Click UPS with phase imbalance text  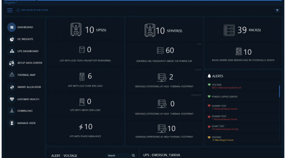coord(85,136)
